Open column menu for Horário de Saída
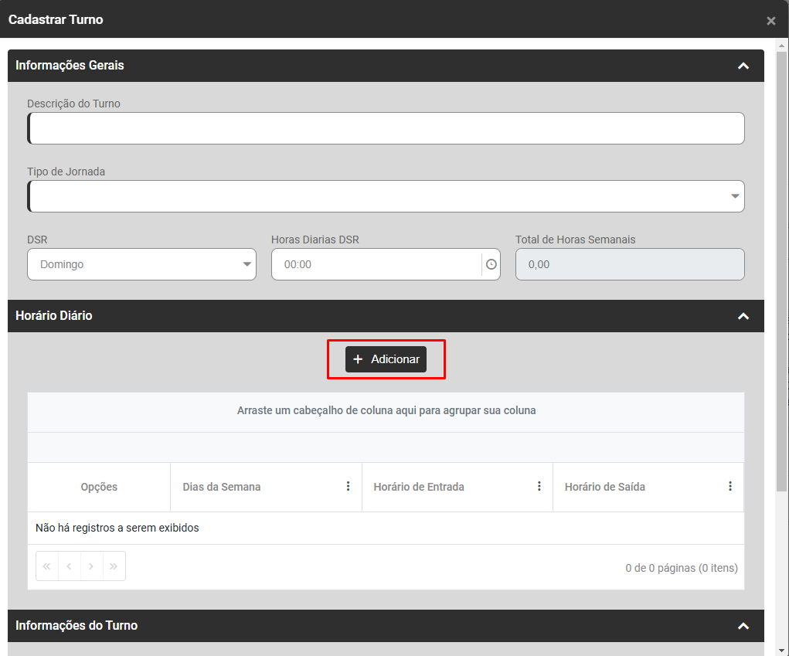This screenshot has height=656, width=789. tap(730, 487)
